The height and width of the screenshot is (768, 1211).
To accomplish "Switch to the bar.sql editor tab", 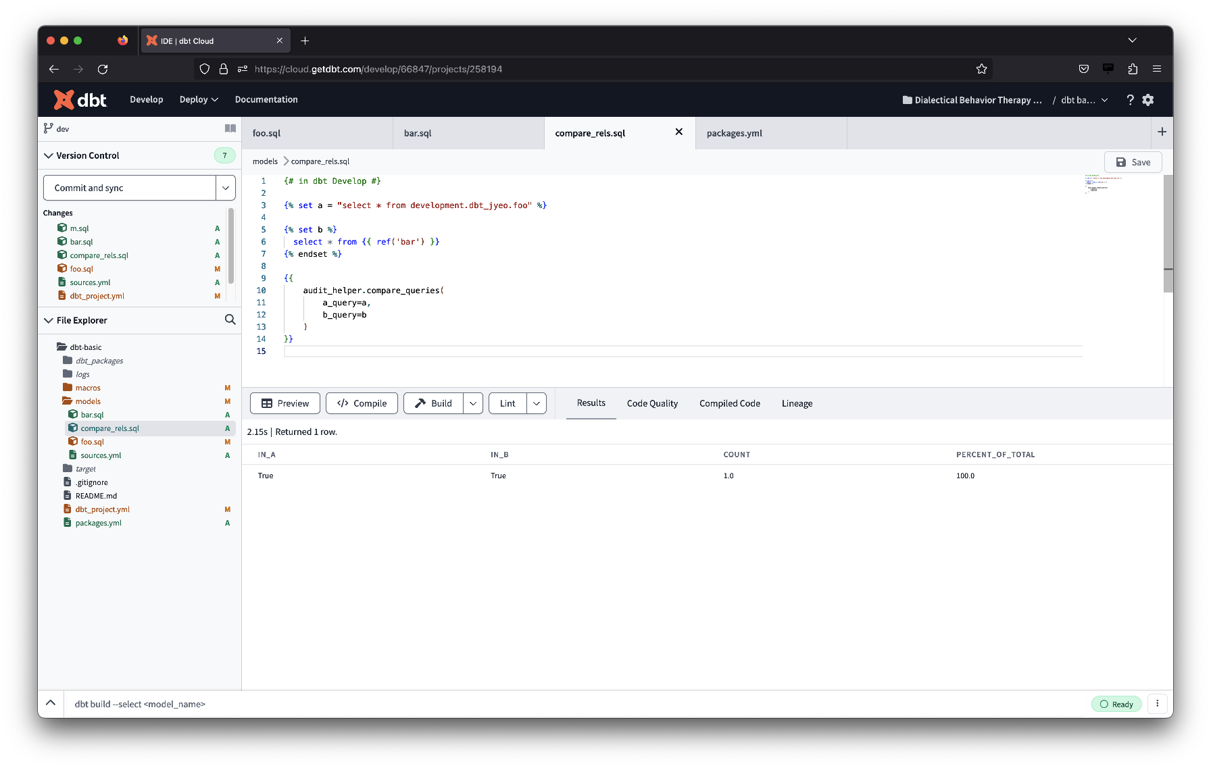I will point(417,132).
